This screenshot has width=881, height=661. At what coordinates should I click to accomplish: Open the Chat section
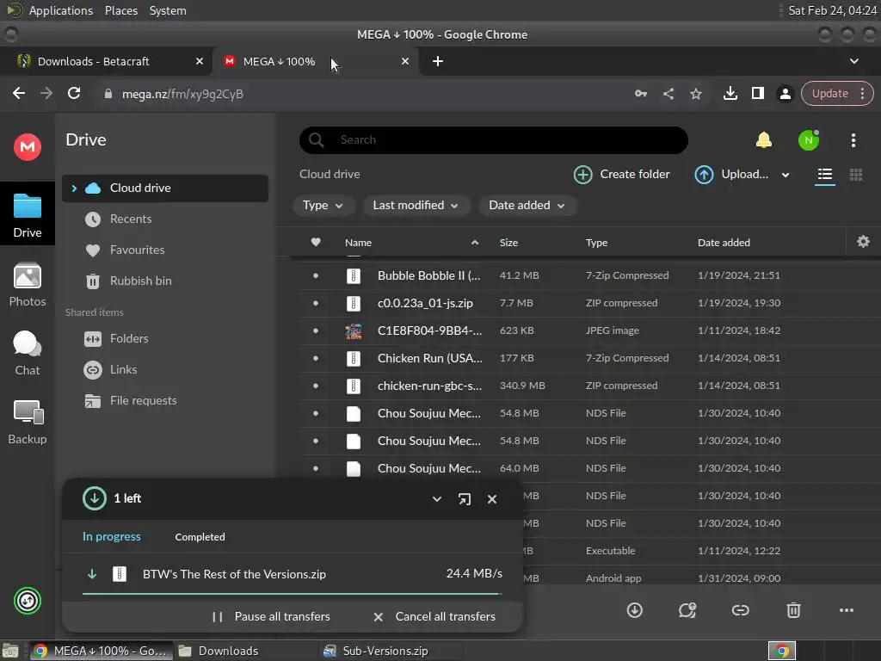(27, 353)
